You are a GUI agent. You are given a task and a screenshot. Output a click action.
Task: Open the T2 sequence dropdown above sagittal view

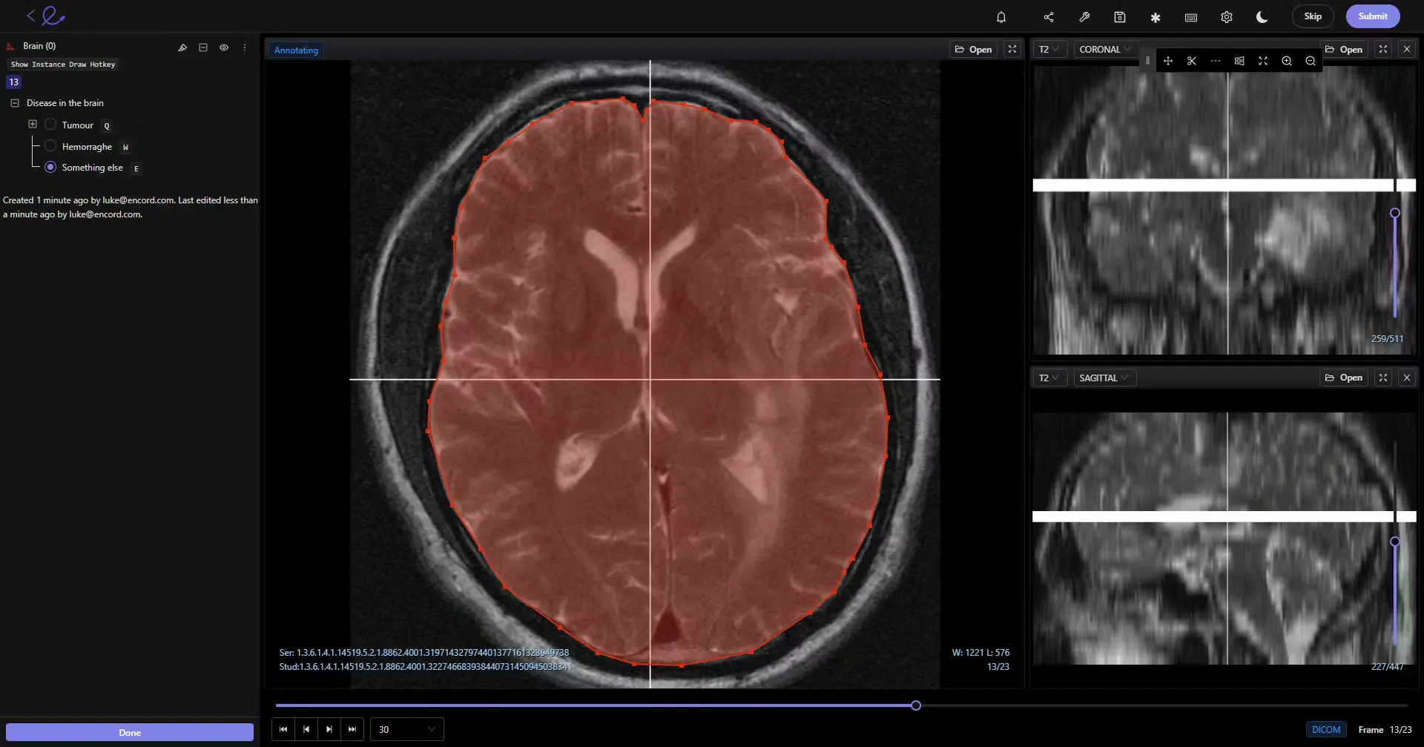tap(1049, 378)
